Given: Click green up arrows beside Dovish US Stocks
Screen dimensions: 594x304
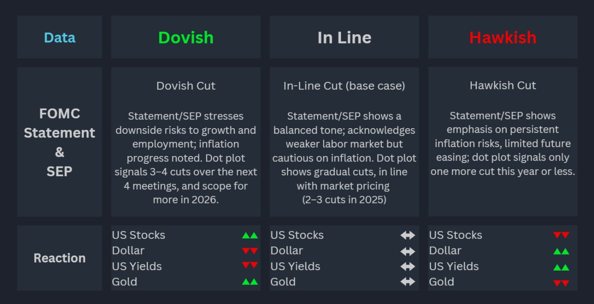Looking at the screenshot, I should pyautogui.click(x=250, y=235).
